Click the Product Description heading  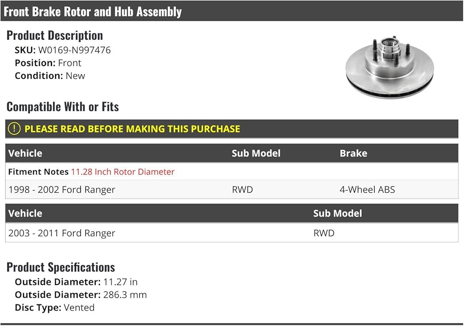[55, 36]
